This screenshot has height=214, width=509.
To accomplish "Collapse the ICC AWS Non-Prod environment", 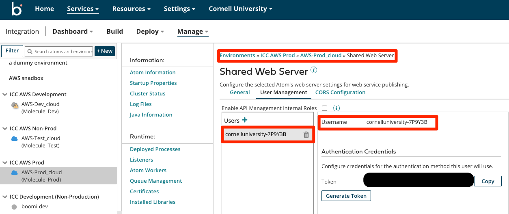I will (5, 129).
